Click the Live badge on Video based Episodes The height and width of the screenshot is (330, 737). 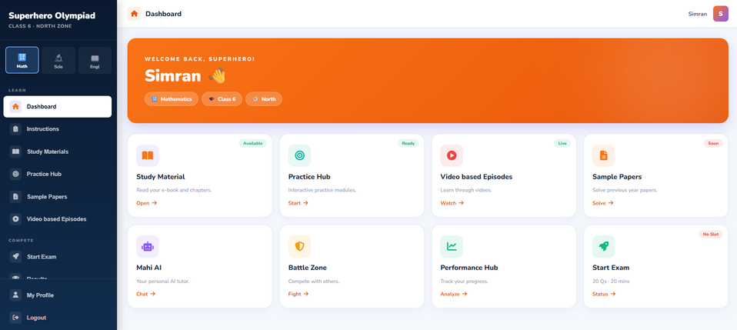point(562,143)
